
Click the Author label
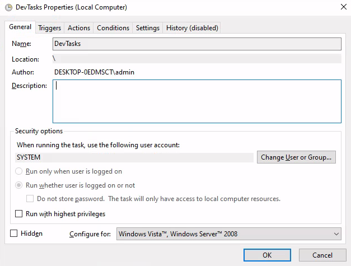23,72
